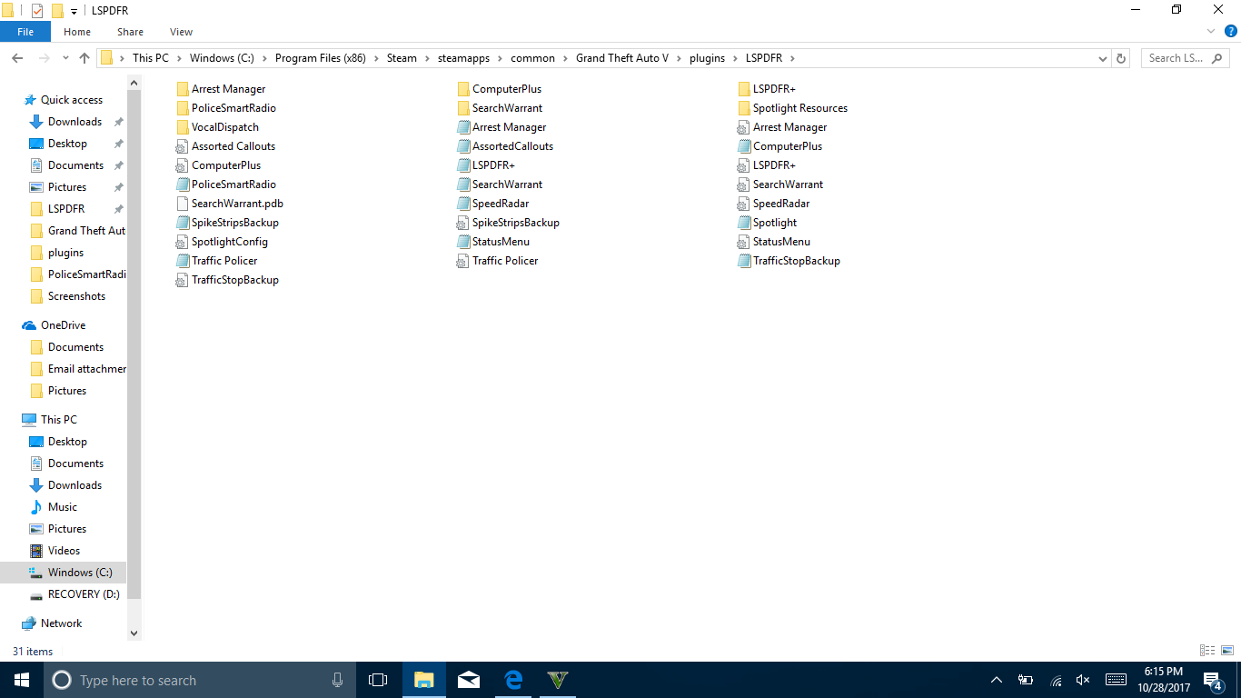Expand the ribbon with the chevron

click(1212, 31)
